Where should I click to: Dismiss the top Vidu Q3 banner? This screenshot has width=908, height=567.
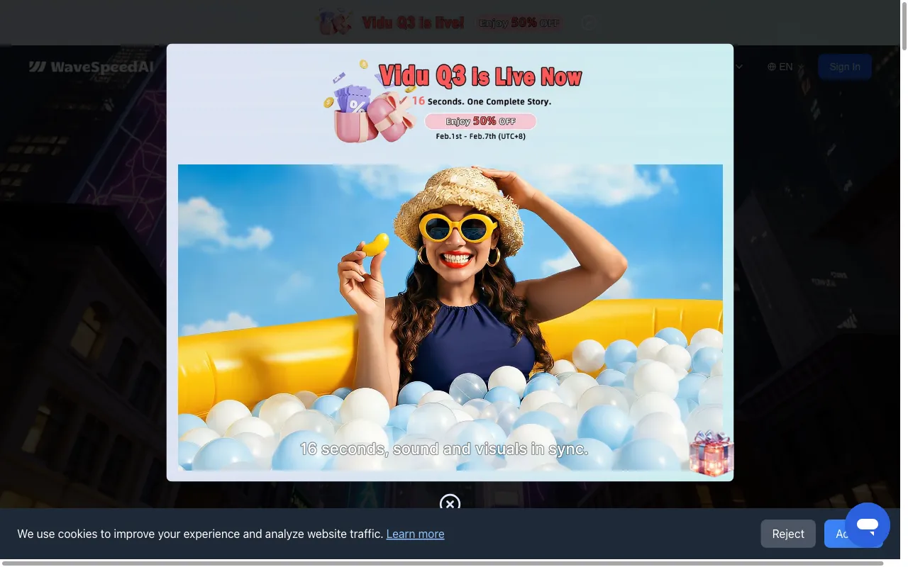pyautogui.click(x=588, y=23)
